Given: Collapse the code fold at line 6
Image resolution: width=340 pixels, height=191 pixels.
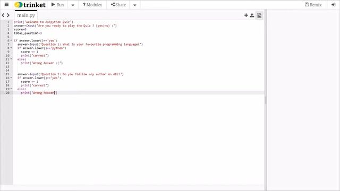Looking at the screenshot, I should [x=11, y=40].
